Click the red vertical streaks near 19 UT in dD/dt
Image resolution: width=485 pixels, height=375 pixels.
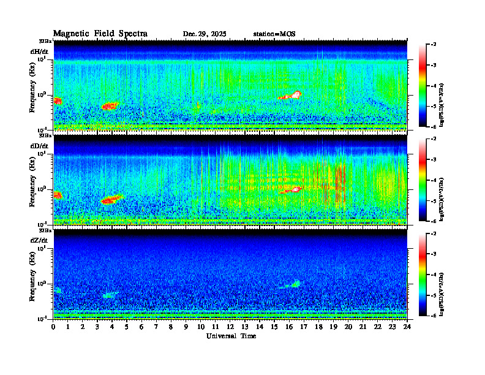(x=340, y=184)
